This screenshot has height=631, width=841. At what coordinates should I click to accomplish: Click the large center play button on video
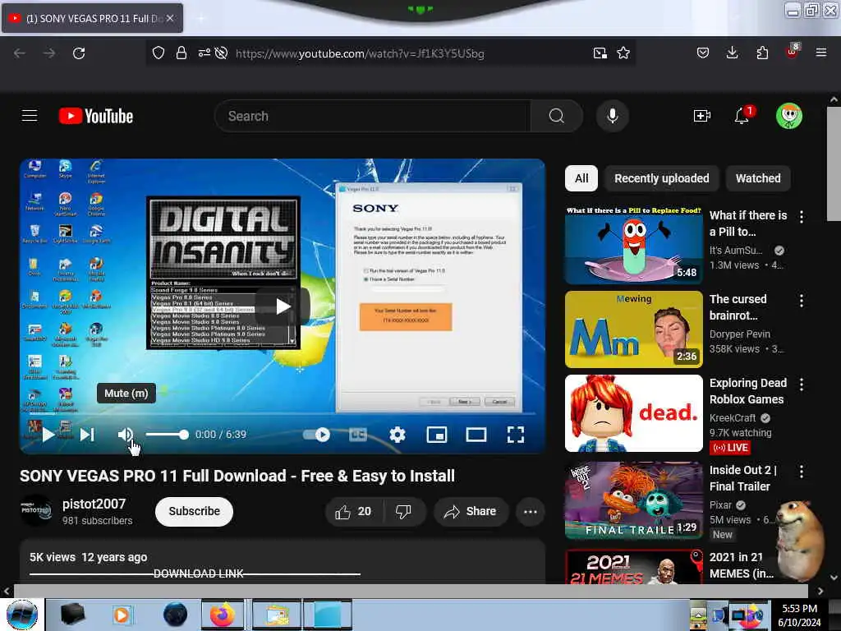pos(283,306)
